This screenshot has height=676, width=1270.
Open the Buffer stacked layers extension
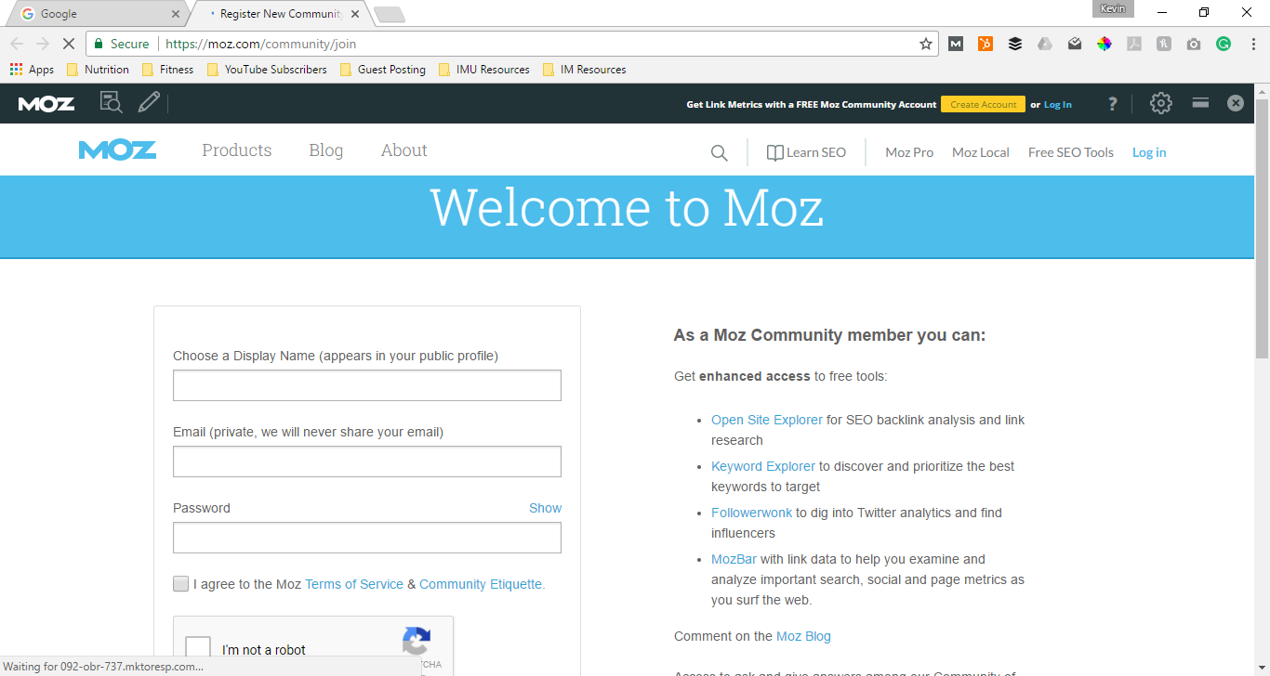point(1015,44)
